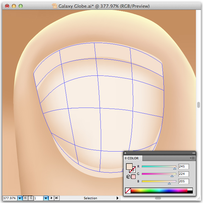Click the R slider track
Screen dimensions: 203x203
pos(159,166)
